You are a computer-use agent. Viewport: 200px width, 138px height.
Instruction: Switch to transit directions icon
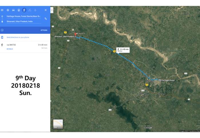point(19,10)
